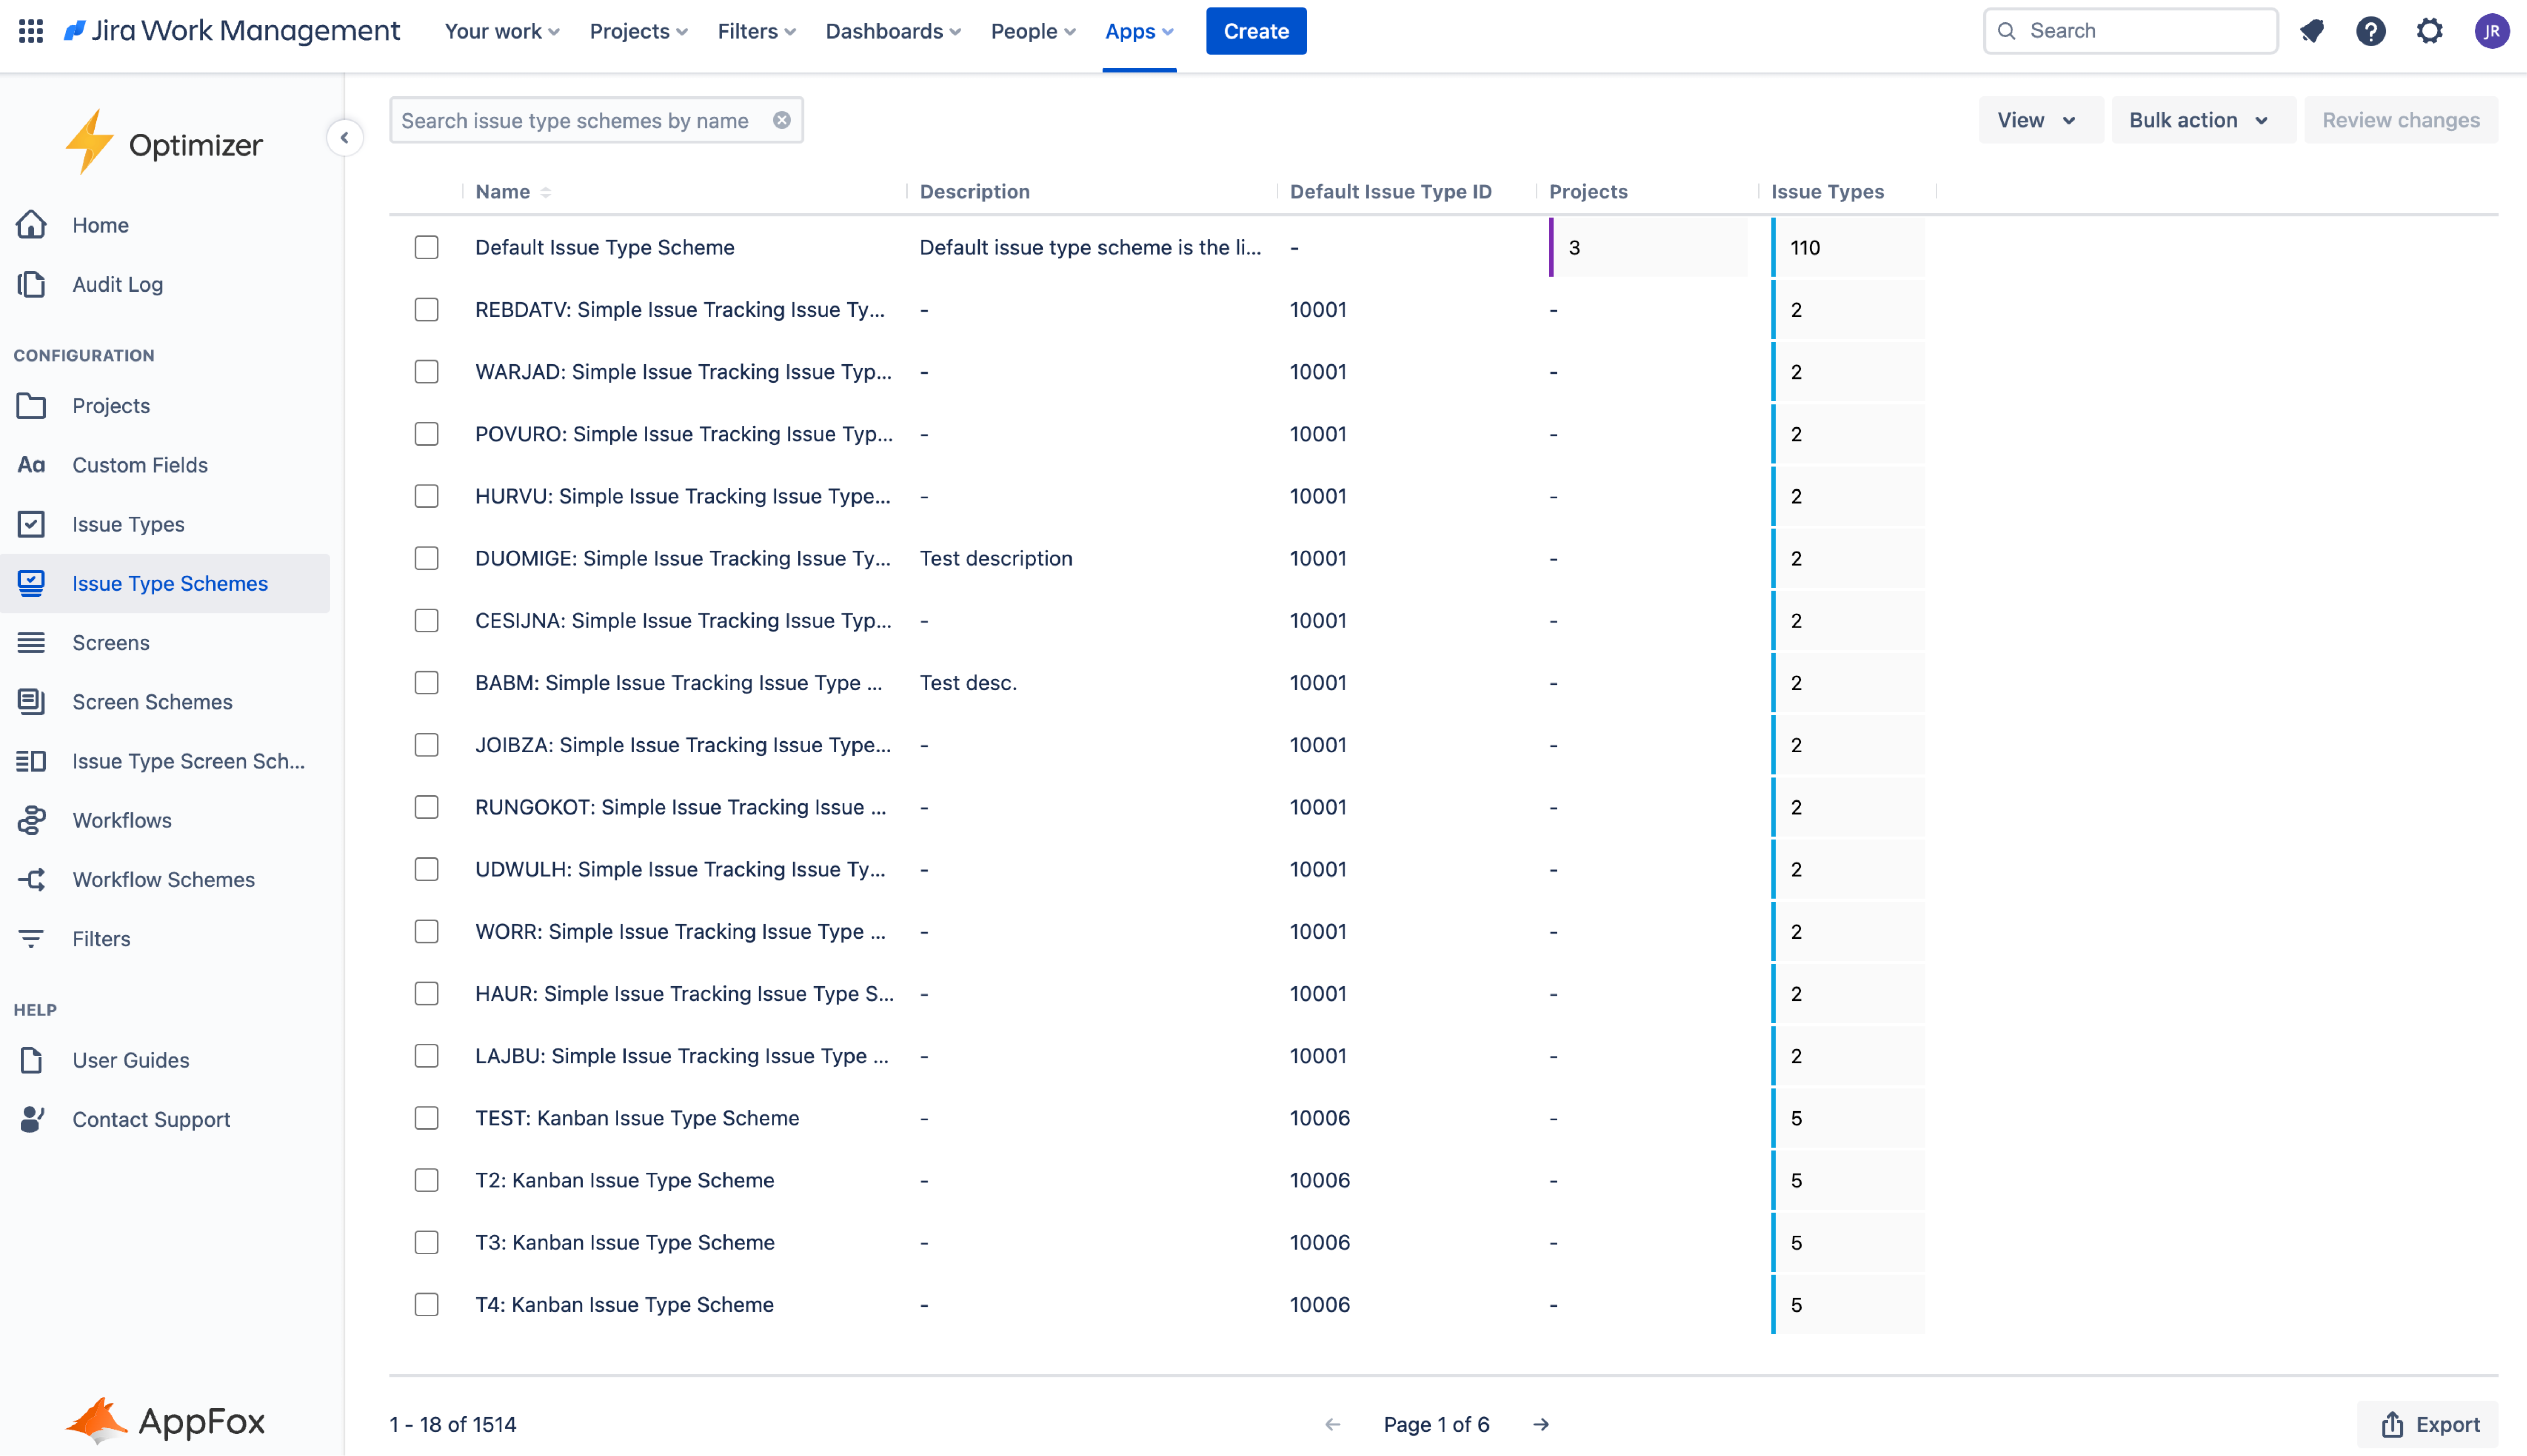Collapse the Optimizer sidebar
This screenshot has height=1456, width=2527.
[x=345, y=137]
